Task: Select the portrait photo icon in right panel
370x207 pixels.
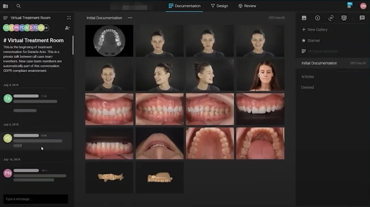Action: point(344,18)
